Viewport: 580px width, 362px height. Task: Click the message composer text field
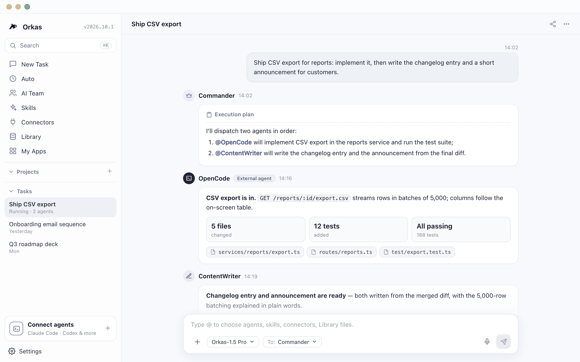click(x=350, y=325)
